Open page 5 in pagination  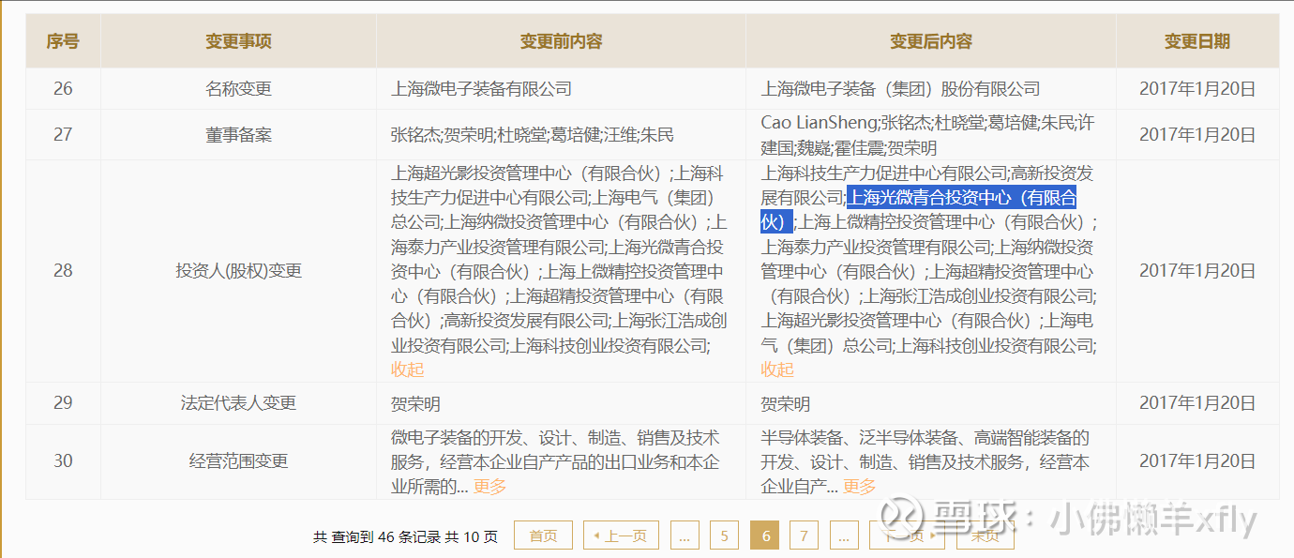click(724, 535)
